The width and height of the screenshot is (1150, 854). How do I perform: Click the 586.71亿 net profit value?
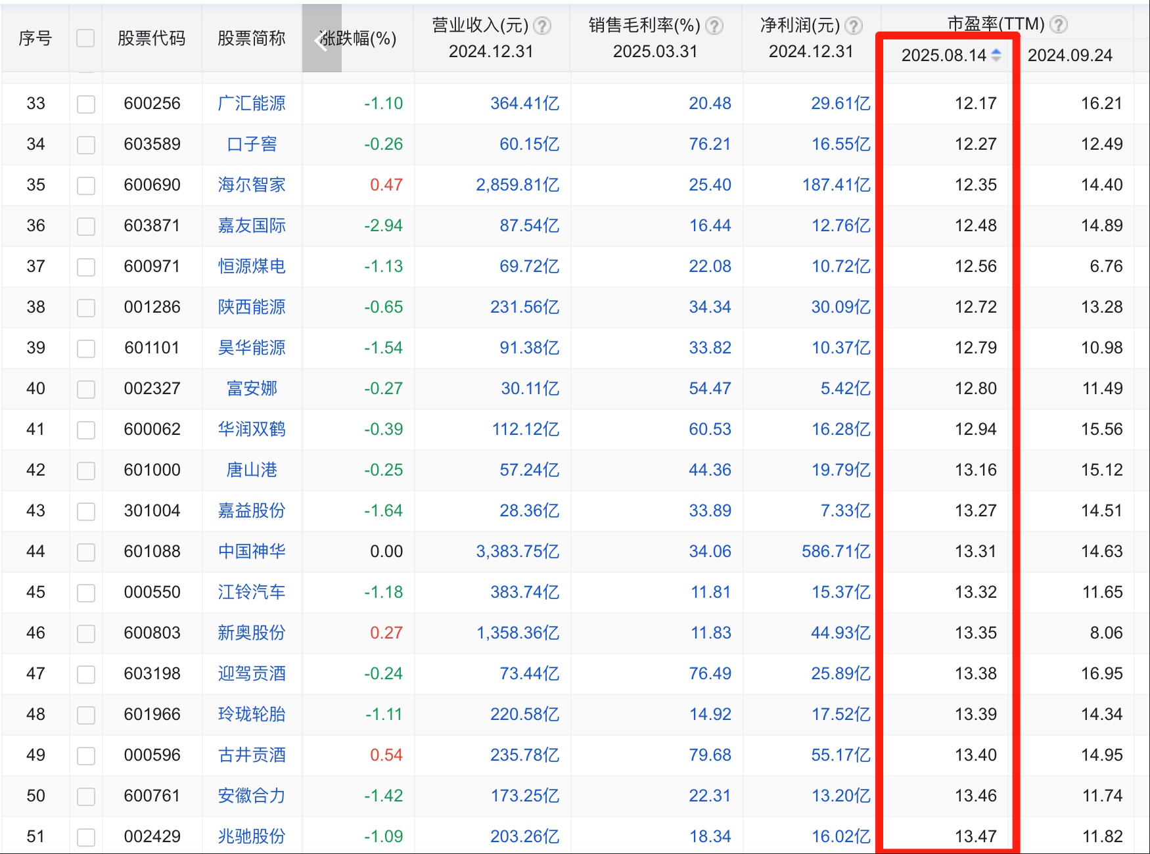tap(837, 551)
